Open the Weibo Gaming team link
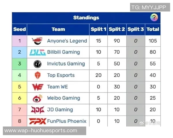The height and width of the screenshot is (138, 173). 63,98
